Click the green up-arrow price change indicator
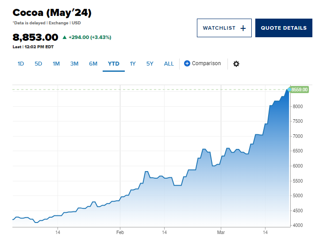Screen dimensions: 323x246 click(x=65, y=37)
